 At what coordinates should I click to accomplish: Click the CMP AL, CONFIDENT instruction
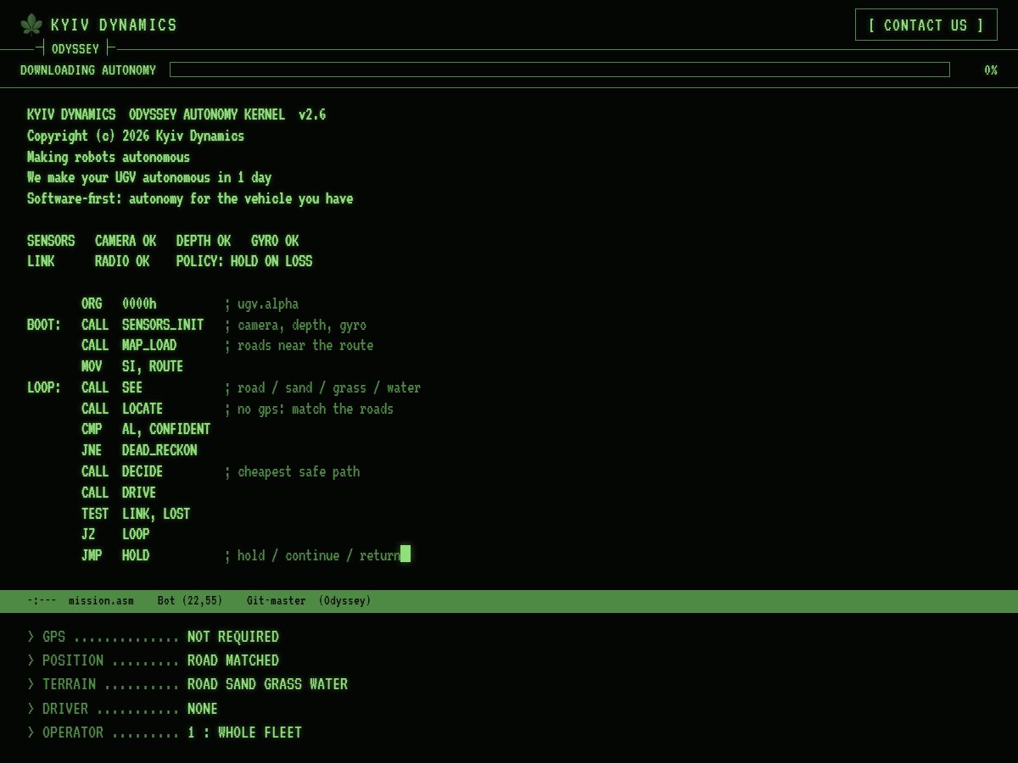(x=146, y=429)
